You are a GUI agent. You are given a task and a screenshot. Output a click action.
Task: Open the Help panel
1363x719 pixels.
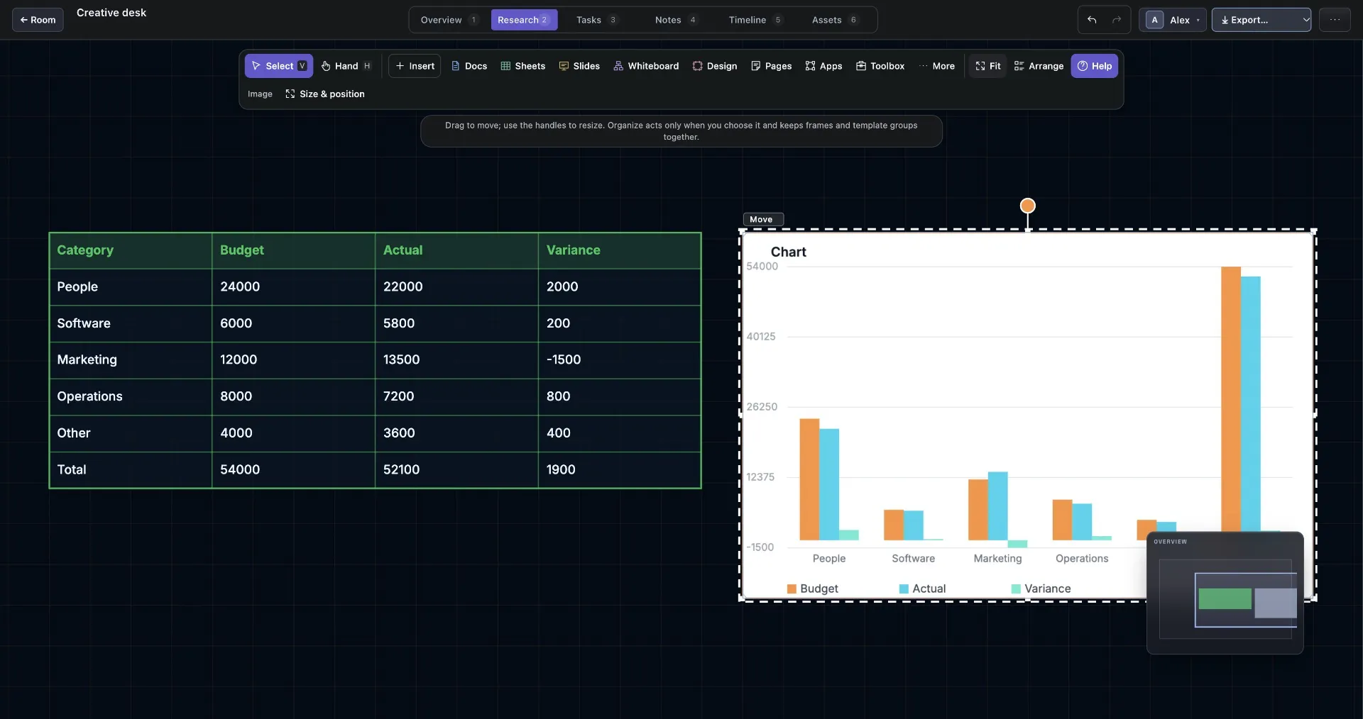point(1095,66)
